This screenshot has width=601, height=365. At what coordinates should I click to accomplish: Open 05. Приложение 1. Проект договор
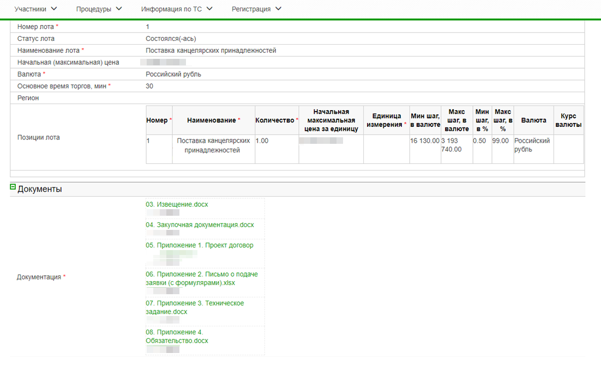[x=199, y=245]
